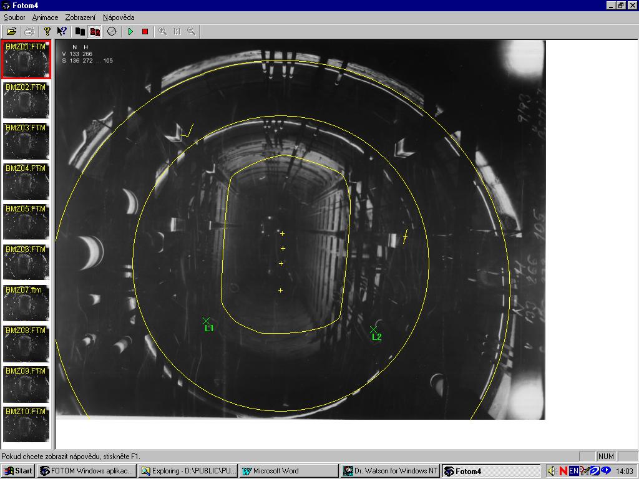
Task: Click the blue swirl tray icon
Action: 595,471
